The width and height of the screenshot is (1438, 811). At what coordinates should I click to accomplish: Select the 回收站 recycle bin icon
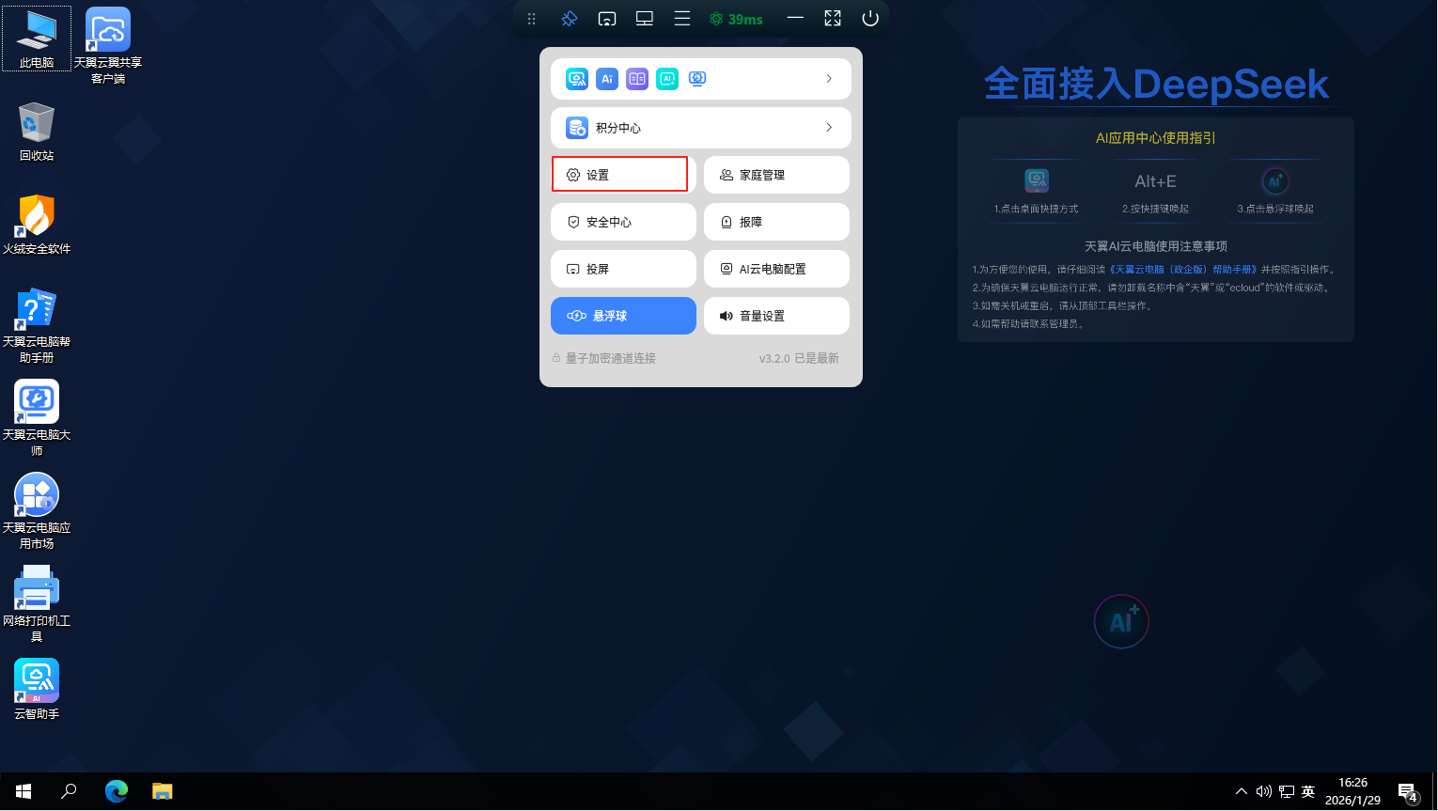(37, 132)
